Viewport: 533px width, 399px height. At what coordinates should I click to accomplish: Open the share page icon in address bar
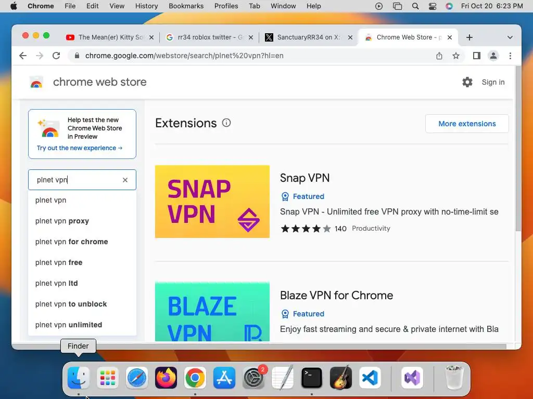coord(439,56)
